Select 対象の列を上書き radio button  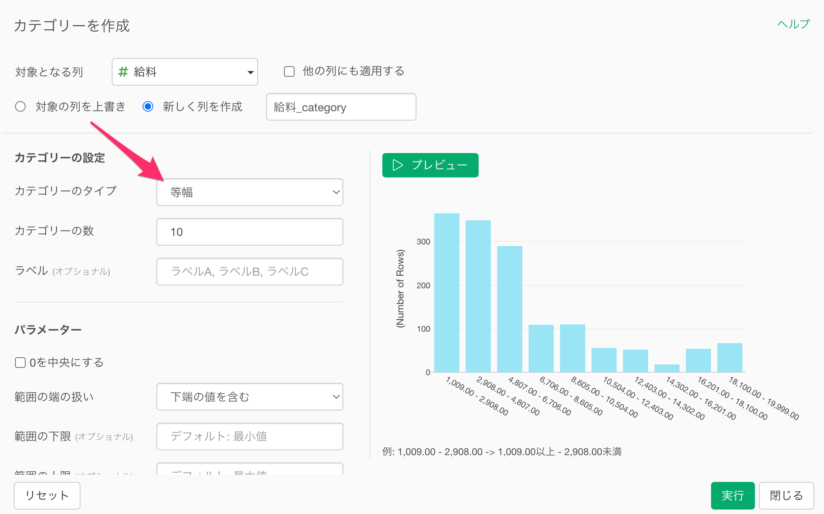[20, 107]
